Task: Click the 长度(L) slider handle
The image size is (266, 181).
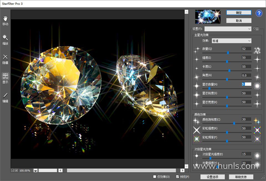Action: coord(229,71)
